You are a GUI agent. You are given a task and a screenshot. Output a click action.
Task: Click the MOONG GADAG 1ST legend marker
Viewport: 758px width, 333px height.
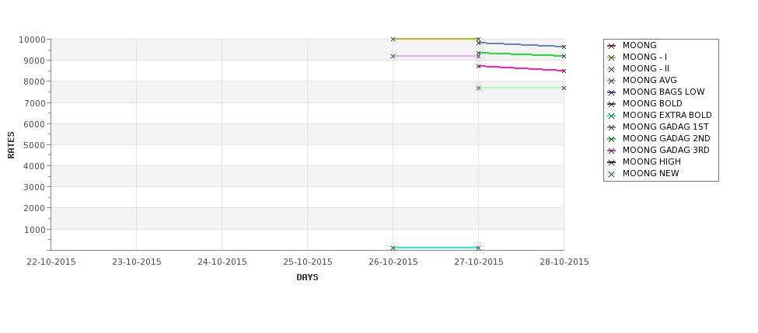point(611,127)
